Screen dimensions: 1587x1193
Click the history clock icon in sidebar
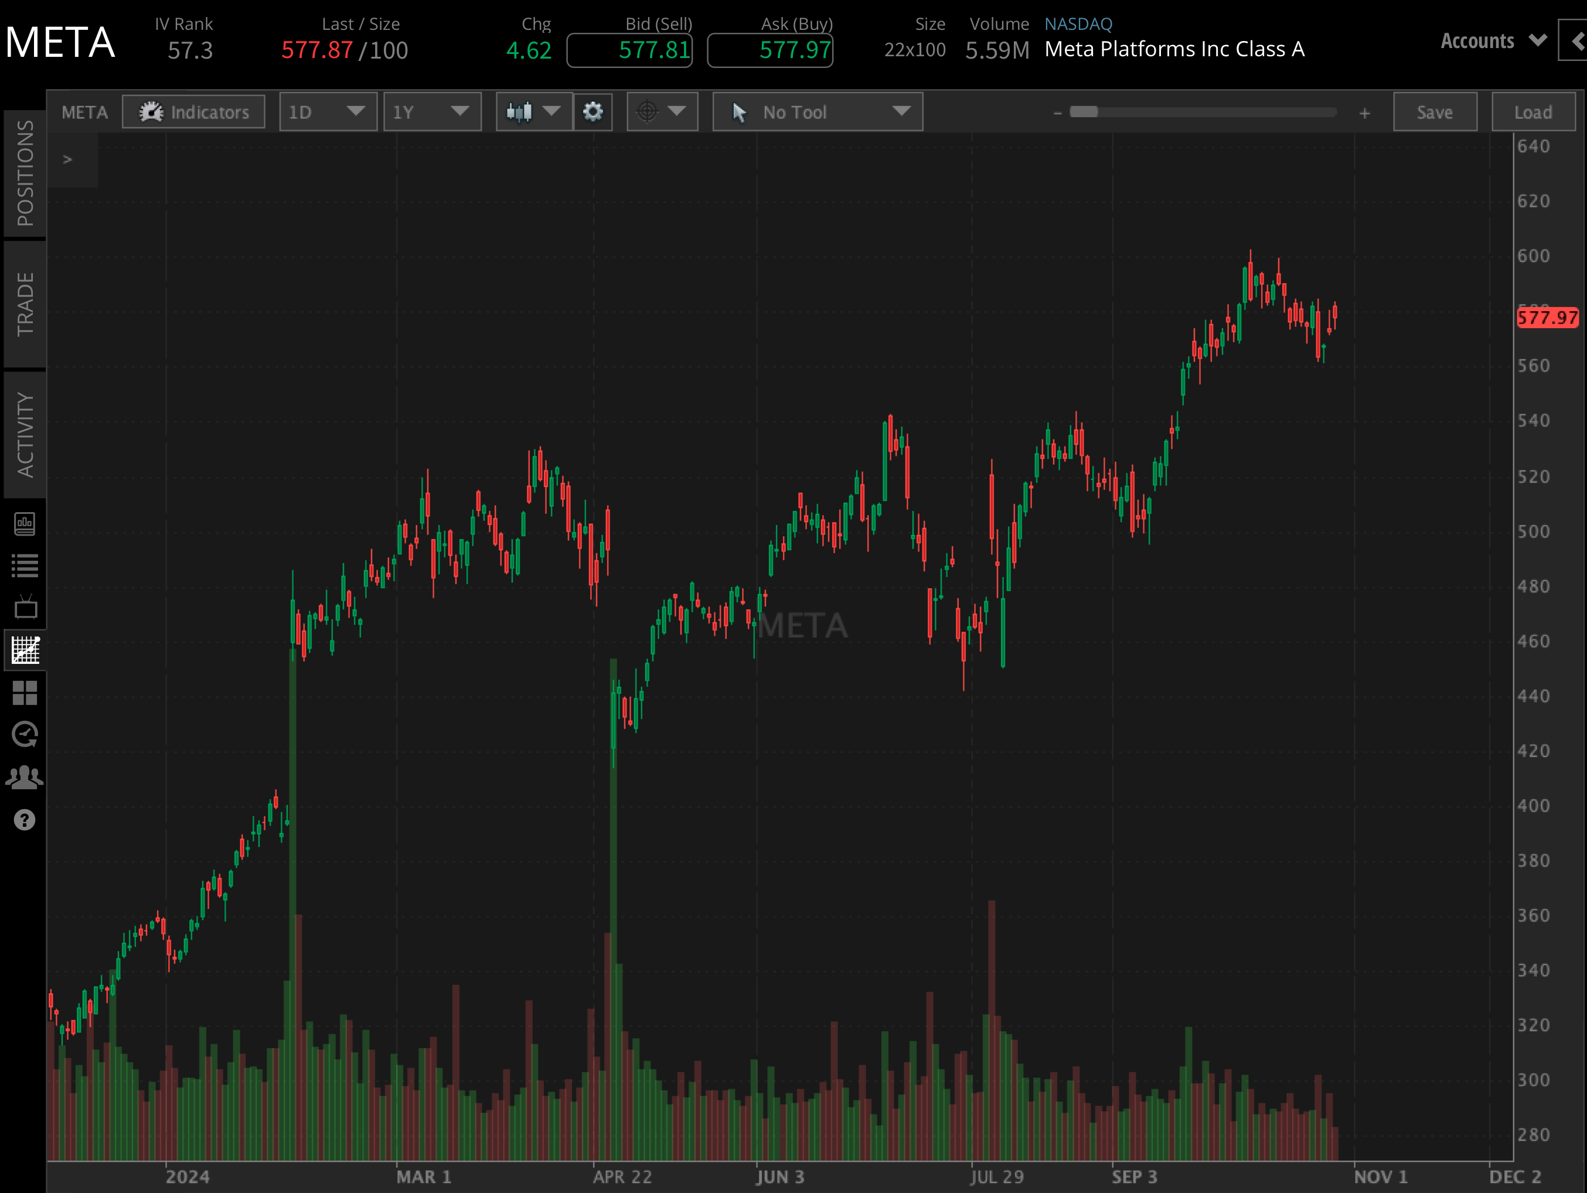pos(25,733)
